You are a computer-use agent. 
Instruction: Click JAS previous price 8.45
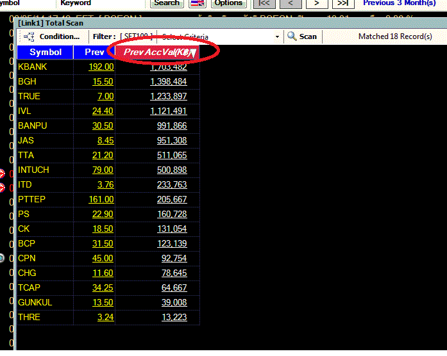click(105, 141)
